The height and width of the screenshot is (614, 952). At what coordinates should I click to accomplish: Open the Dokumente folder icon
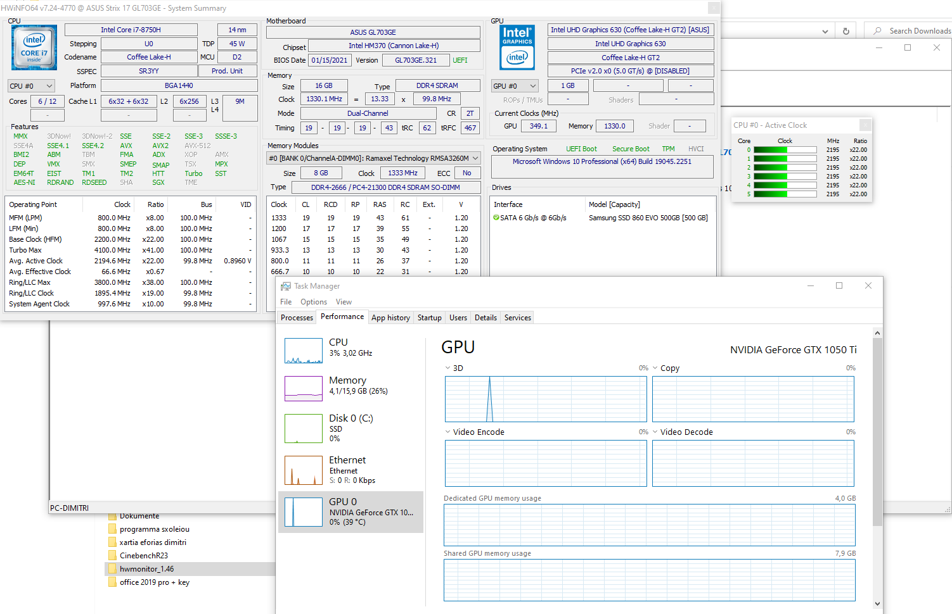tap(113, 516)
